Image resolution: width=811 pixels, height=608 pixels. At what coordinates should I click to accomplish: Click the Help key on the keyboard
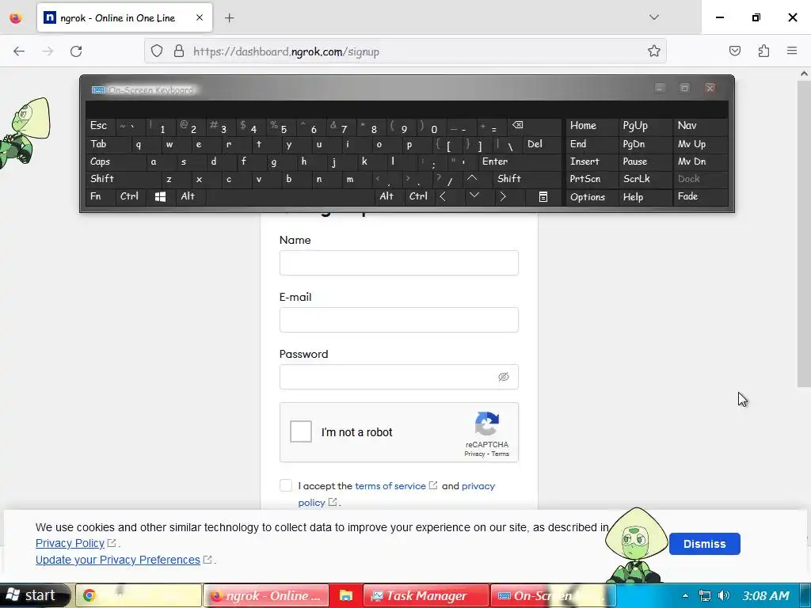click(x=645, y=196)
